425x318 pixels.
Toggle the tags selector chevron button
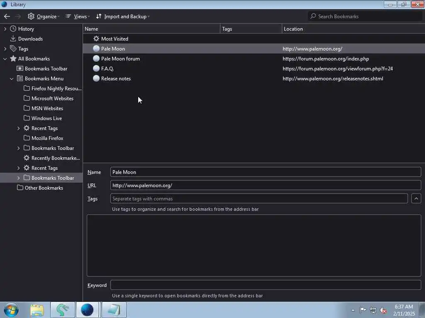coord(416,198)
